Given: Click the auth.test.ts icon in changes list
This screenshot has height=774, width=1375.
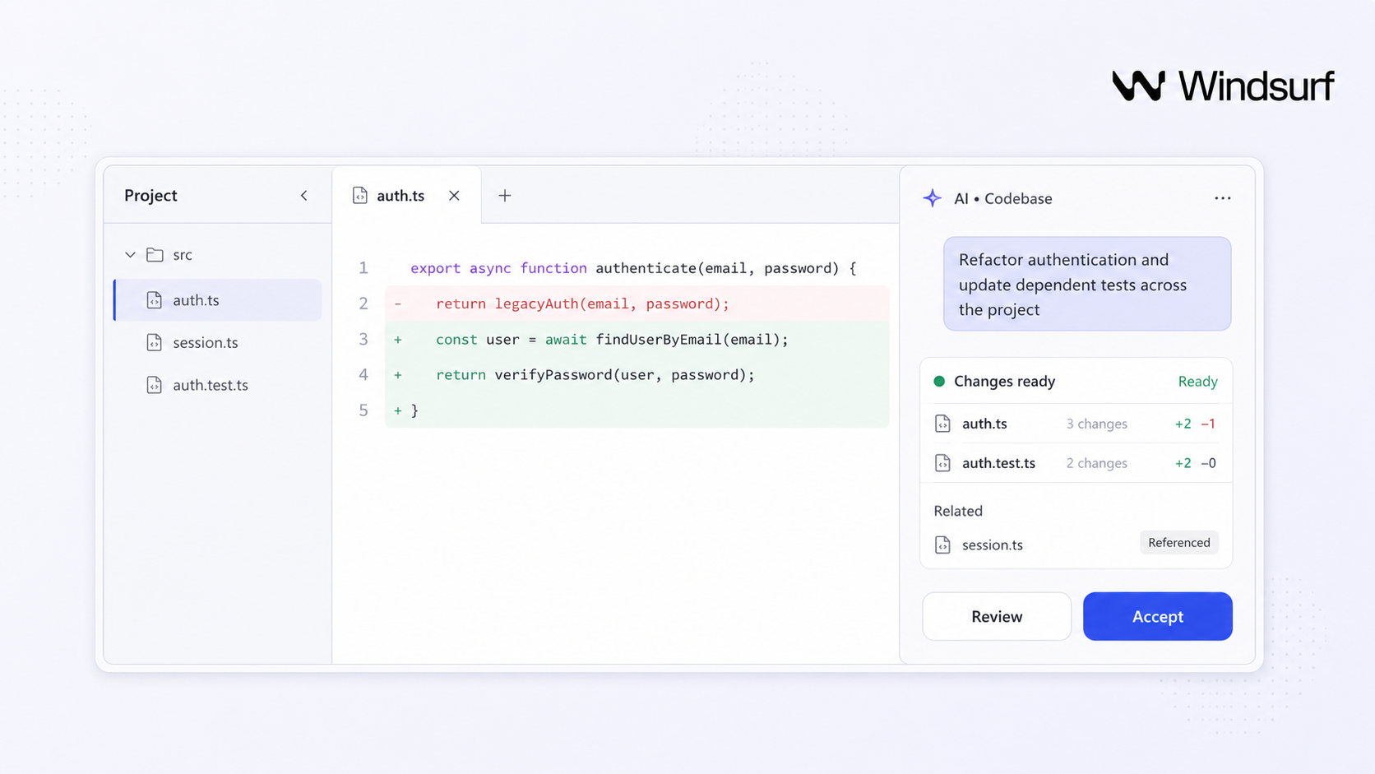Looking at the screenshot, I should [942, 463].
